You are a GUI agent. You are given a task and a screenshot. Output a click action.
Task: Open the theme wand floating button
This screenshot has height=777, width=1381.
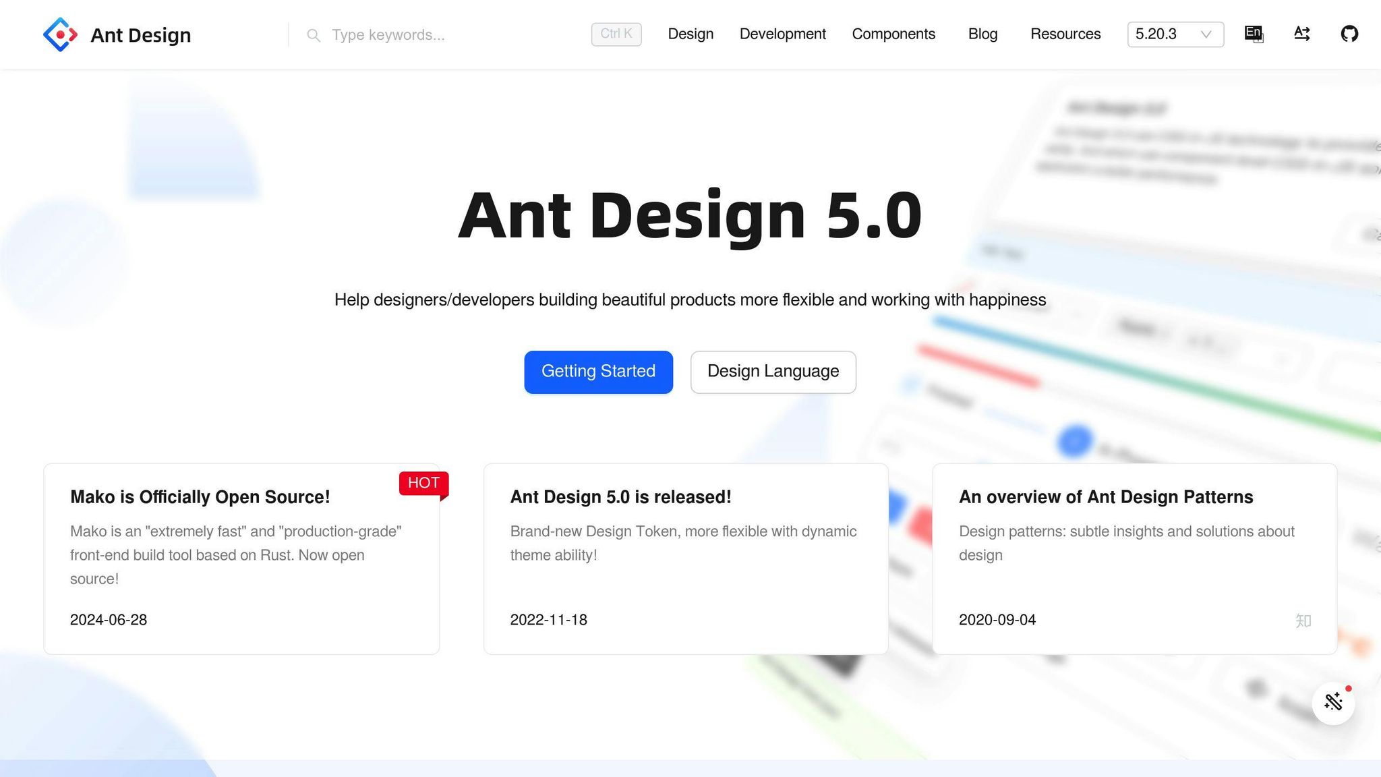[1333, 703]
